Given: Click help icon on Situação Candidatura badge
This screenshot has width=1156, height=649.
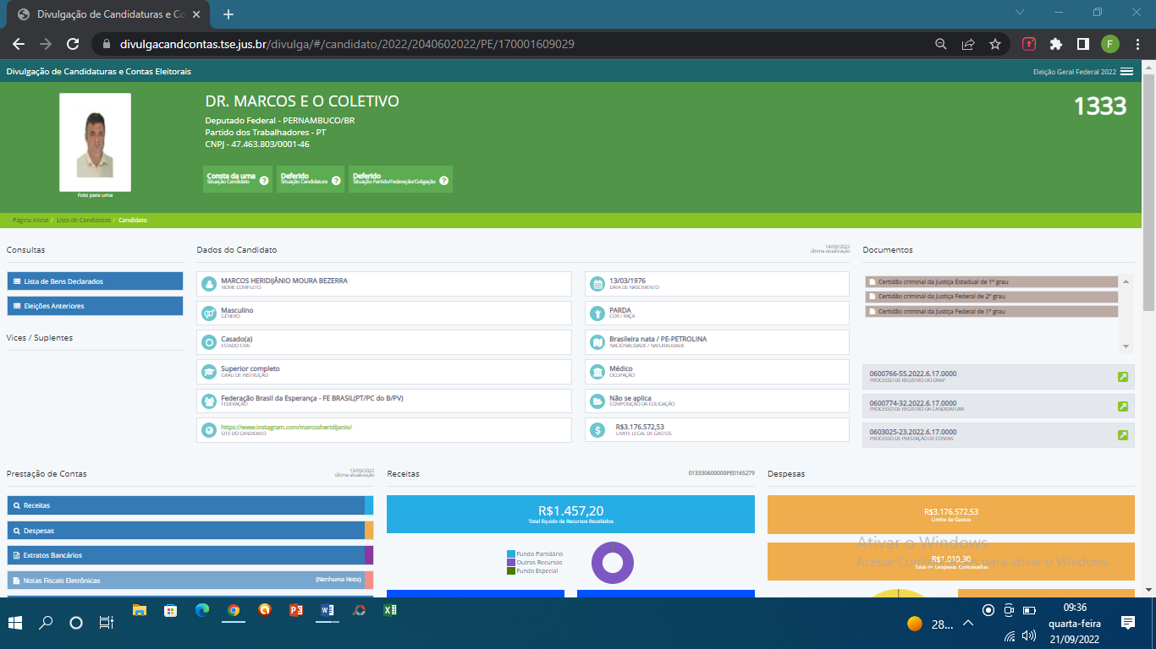Looking at the screenshot, I should (336, 180).
